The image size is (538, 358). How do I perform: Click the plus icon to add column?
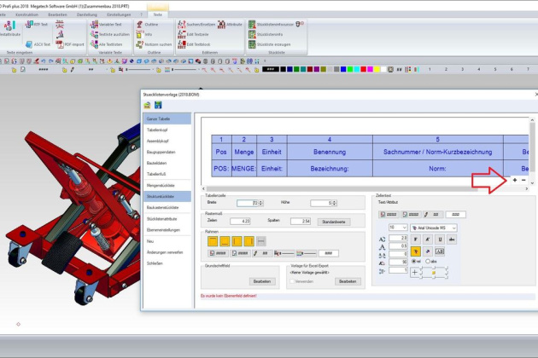[x=513, y=180]
